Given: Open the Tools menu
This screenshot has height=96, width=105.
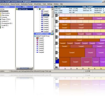Looking at the screenshot, I should click(x=44, y=4).
